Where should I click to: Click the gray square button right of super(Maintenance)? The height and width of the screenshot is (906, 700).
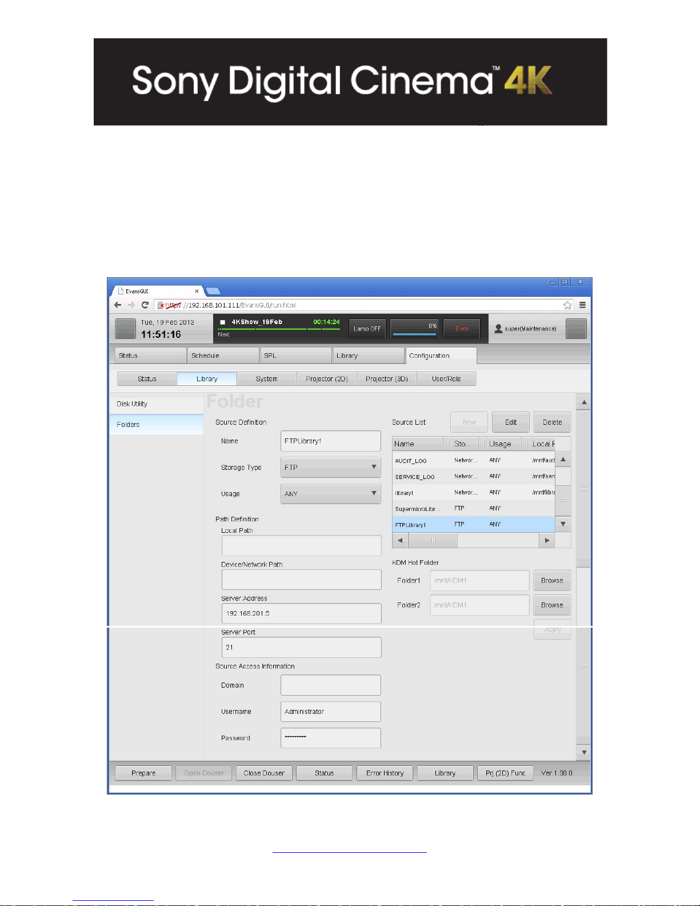pos(576,329)
